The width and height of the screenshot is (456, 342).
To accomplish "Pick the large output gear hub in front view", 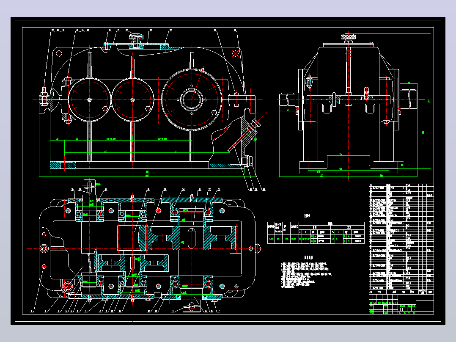I will coord(192,99).
